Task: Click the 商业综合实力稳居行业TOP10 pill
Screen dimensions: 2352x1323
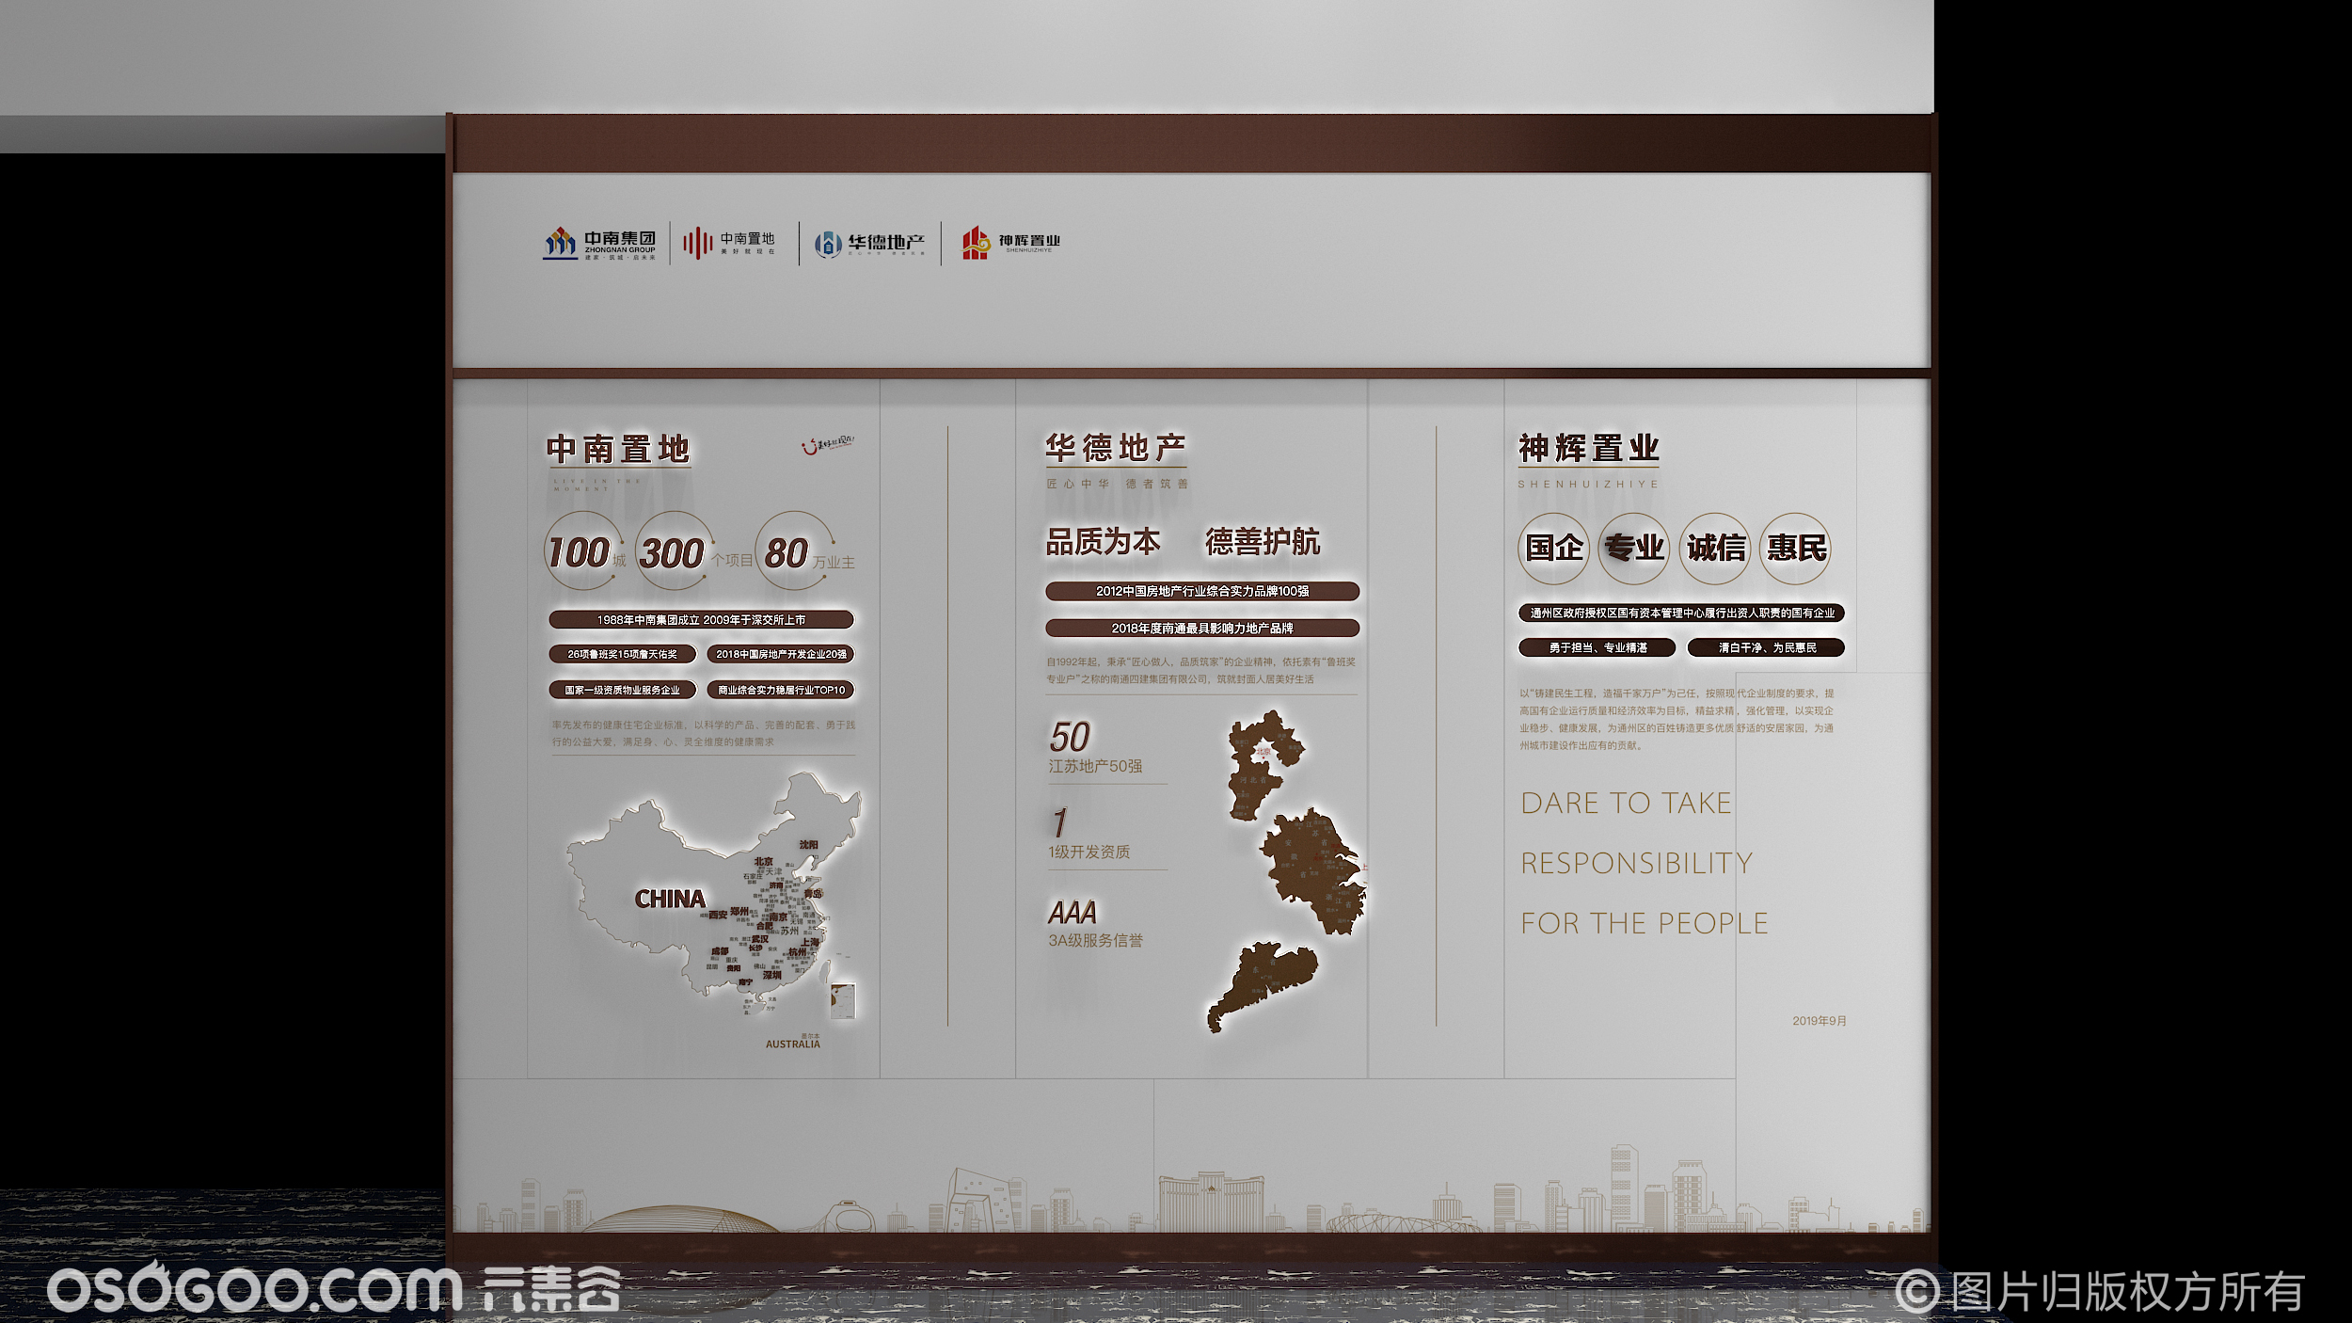Action: [x=781, y=690]
